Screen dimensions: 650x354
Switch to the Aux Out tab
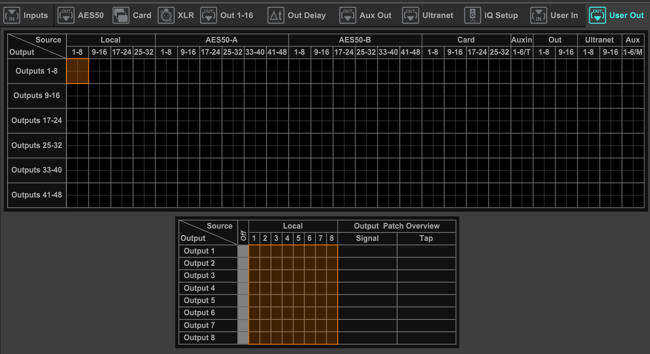coord(366,15)
